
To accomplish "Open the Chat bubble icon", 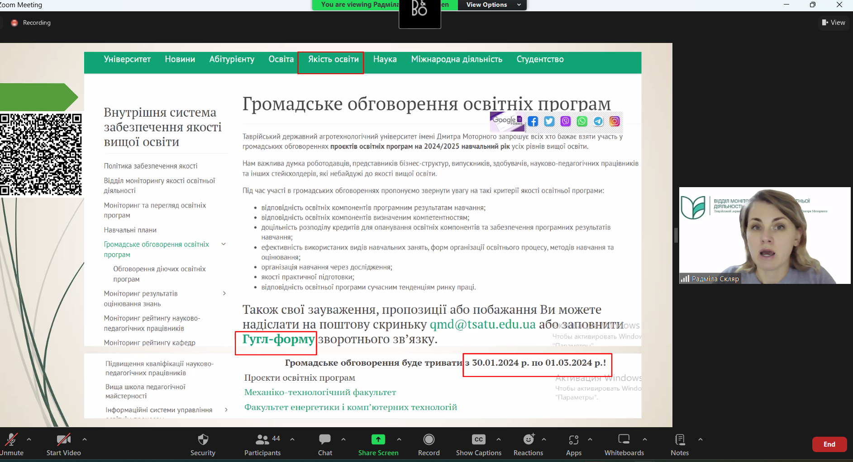I will coord(325,439).
